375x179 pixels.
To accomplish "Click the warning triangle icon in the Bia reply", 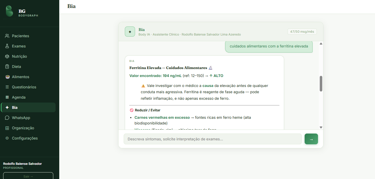I will tap(143, 86).
